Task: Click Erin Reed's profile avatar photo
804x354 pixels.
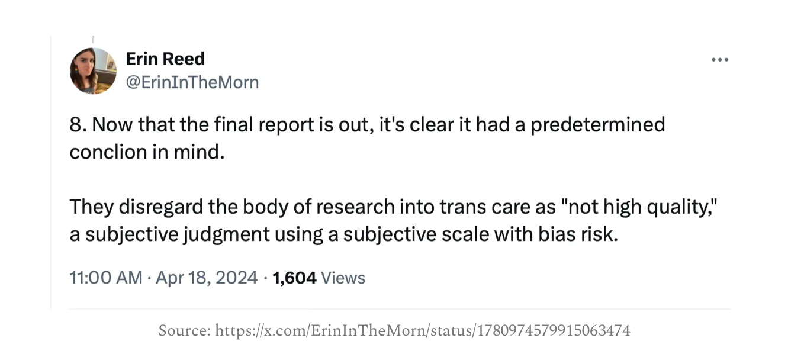Action: point(93,70)
